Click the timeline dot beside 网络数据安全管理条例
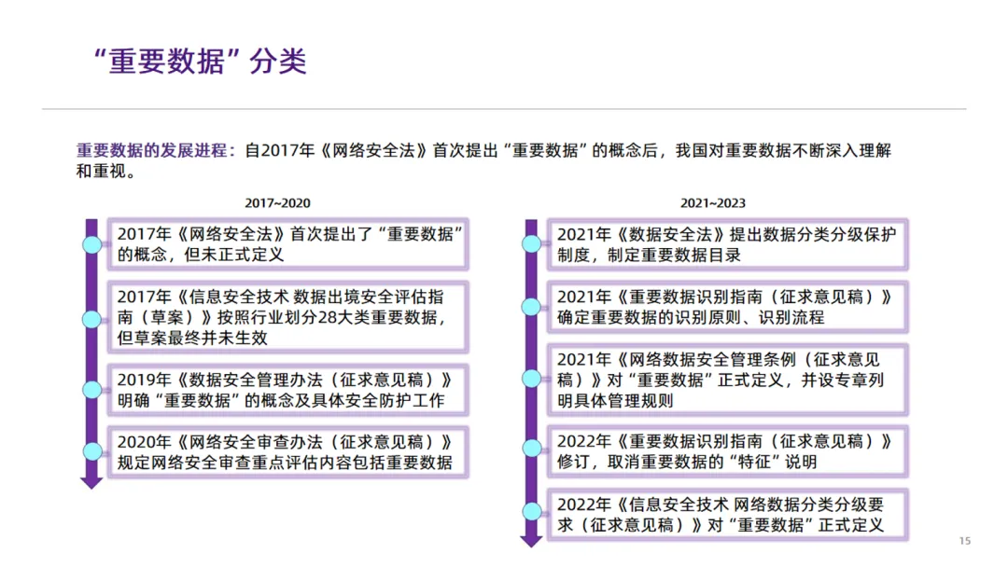This screenshot has width=1008, height=567. (532, 379)
